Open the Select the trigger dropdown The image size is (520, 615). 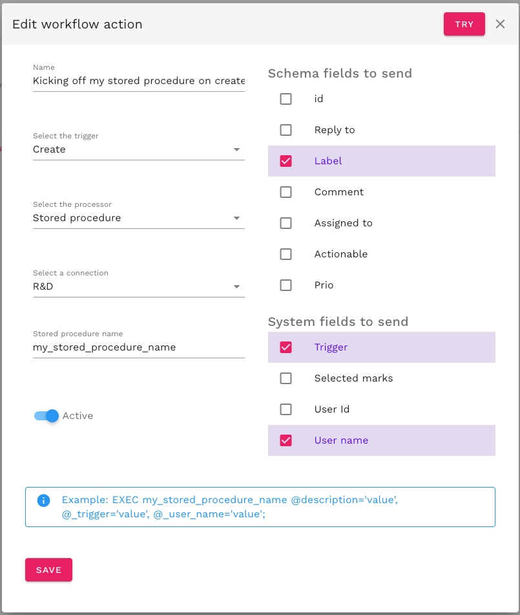tap(138, 149)
